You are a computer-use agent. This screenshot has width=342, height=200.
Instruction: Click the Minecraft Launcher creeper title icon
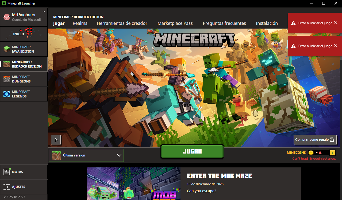pos(4,3)
